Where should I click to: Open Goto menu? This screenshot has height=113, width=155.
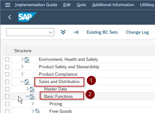click(81, 5)
